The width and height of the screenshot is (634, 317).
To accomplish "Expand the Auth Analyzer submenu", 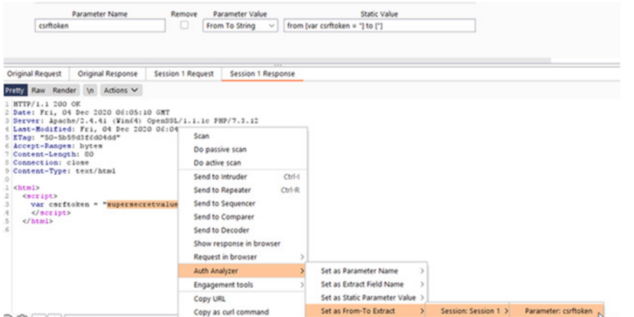I will pos(242,271).
